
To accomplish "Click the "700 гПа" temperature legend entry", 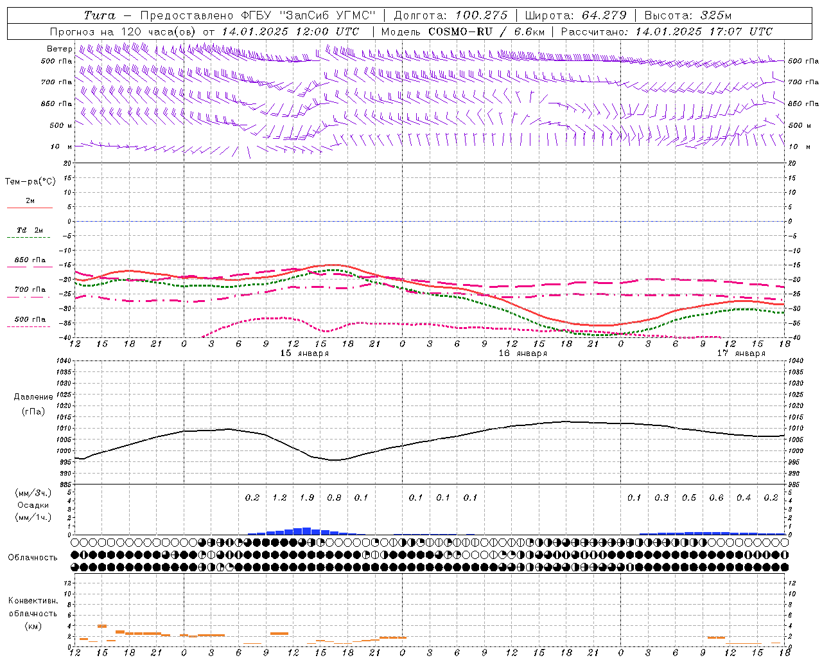I will 30,290.
